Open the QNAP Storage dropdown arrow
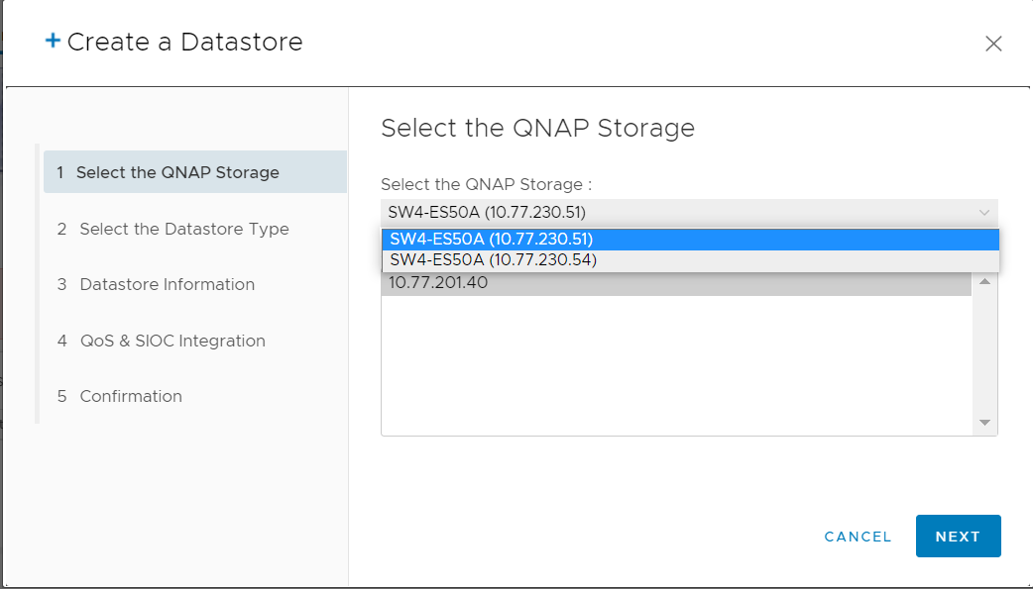Viewport: 1033px width, 589px height. point(983,213)
